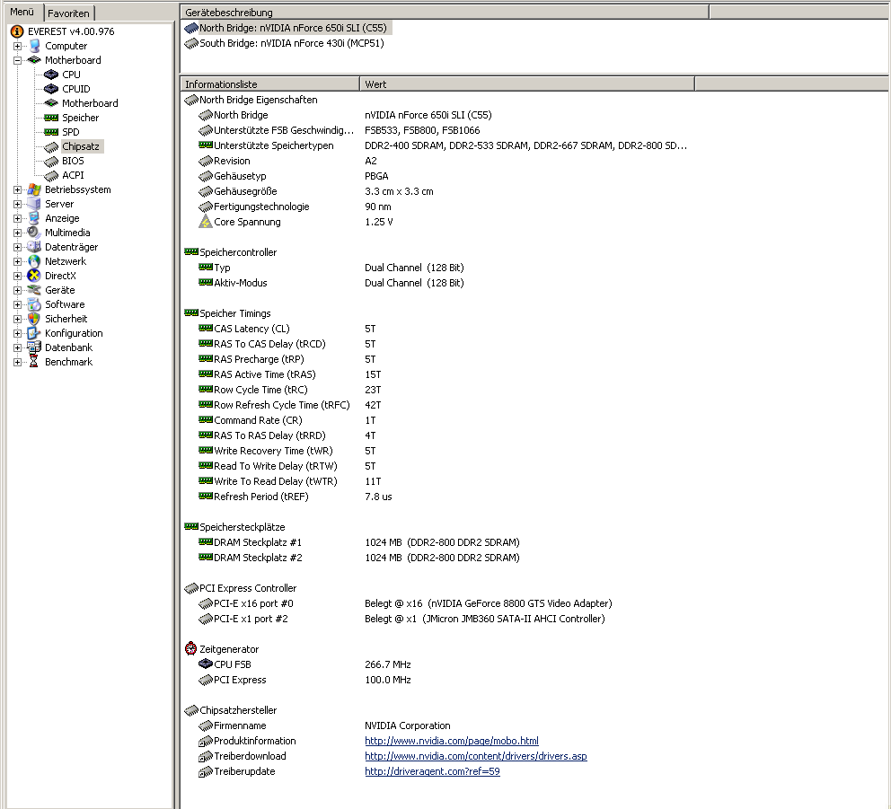Click the Zeitgenerator clock icon

click(x=191, y=649)
